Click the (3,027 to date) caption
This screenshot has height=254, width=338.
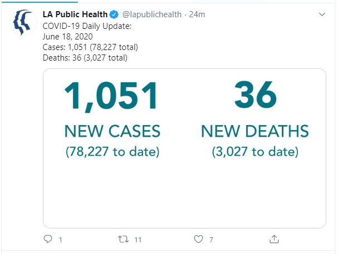(x=255, y=152)
